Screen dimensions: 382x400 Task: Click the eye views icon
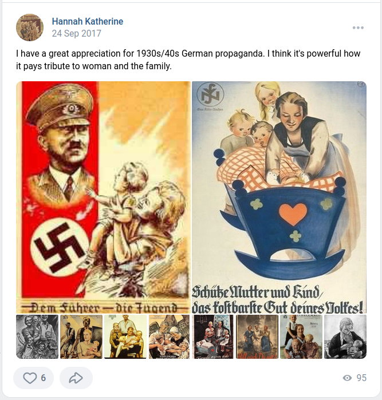click(x=347, y=378)
